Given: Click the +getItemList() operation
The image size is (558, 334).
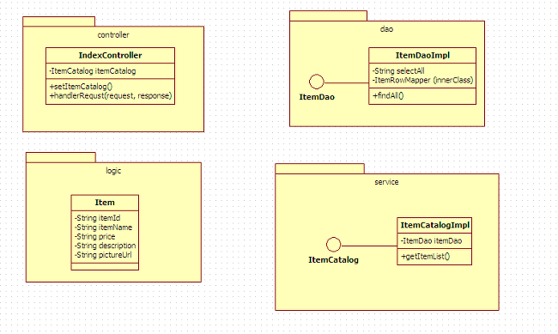Looking at the screenshot, I should click(425, 257).
